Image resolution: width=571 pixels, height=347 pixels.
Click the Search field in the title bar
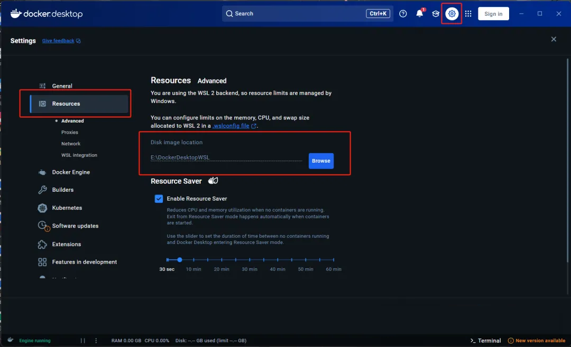click(x=307, y=13)
